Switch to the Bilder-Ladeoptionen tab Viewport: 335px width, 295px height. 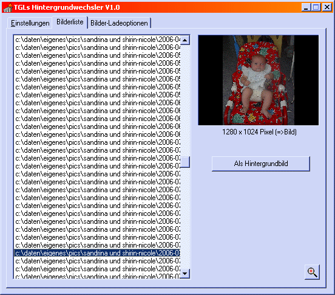click(119, 23)
